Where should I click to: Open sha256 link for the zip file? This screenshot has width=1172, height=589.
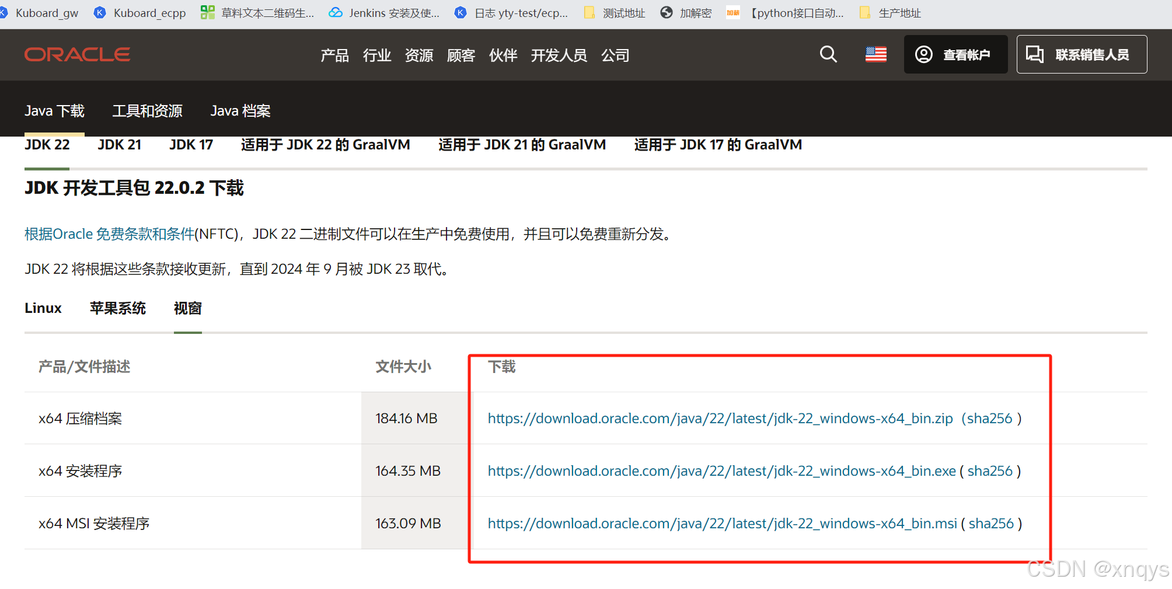[x=989, y=419]
